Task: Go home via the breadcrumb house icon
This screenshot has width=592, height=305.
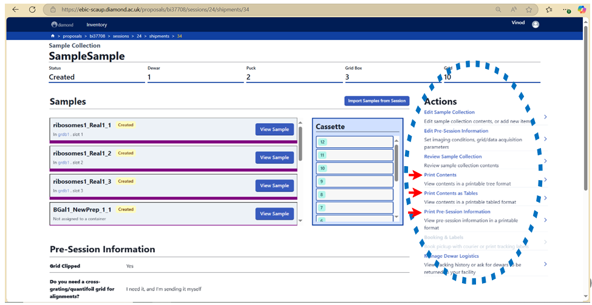Action: point(52,36)
